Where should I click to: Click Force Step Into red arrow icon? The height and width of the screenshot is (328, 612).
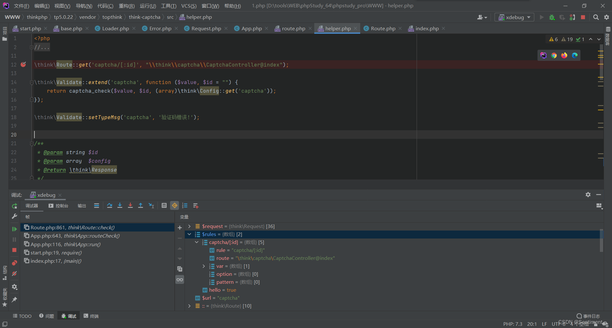pos(130,206)
